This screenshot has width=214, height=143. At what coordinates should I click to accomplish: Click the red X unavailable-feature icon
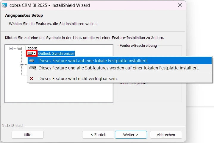31,79
